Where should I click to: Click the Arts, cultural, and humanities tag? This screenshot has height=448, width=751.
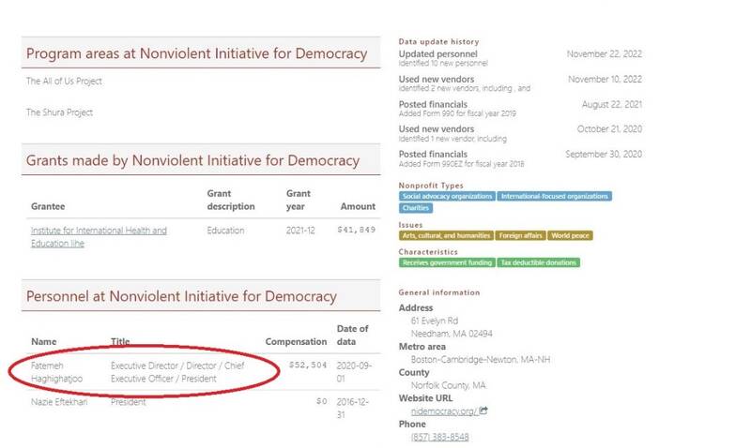[445, 235]
